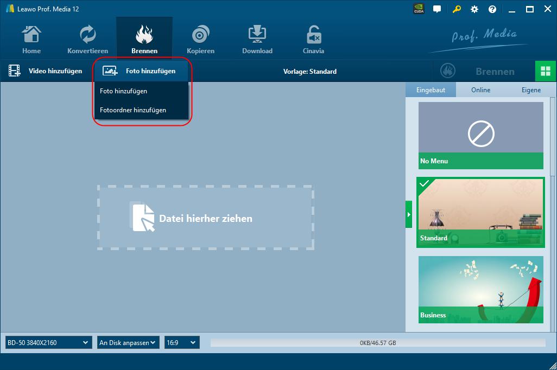557x370 pixels.
Task: Click the Foto hinzufügen toolbar dropdown
Action: (141, 71)
